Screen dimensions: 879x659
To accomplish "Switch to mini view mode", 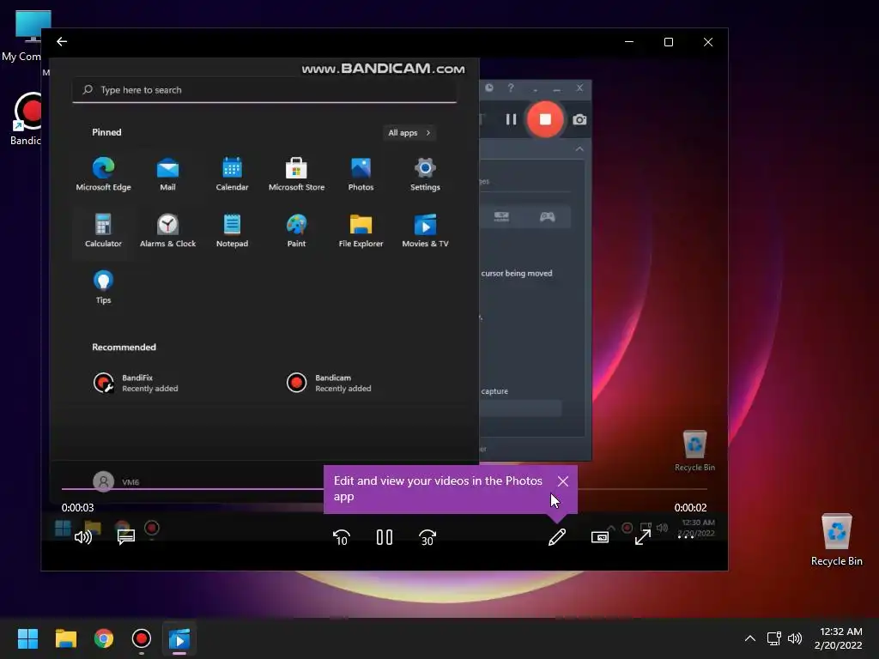I will 600,537.
